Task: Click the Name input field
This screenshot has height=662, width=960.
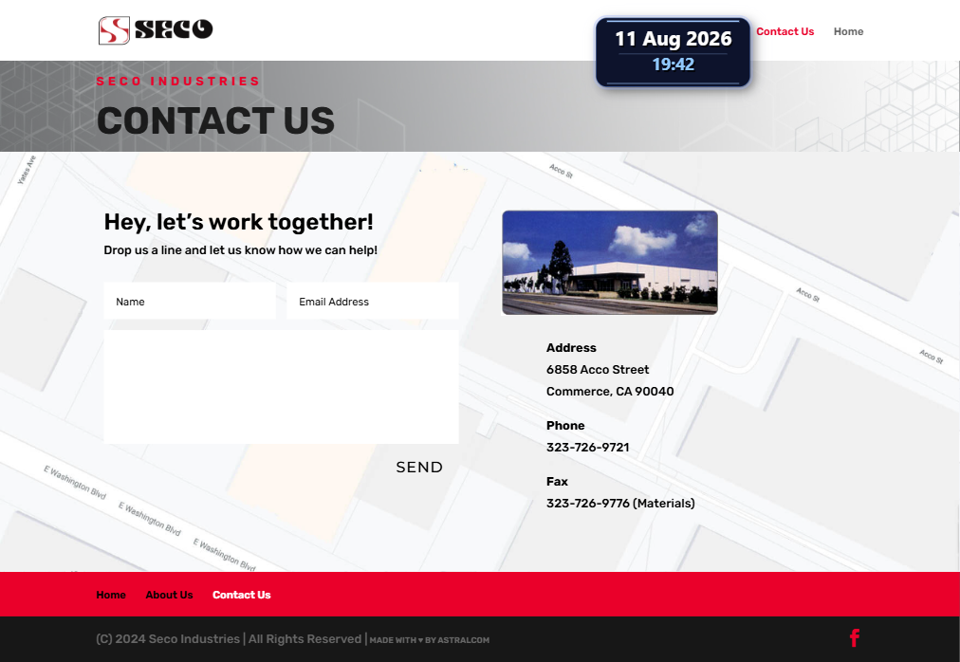Action: (190, 302)
